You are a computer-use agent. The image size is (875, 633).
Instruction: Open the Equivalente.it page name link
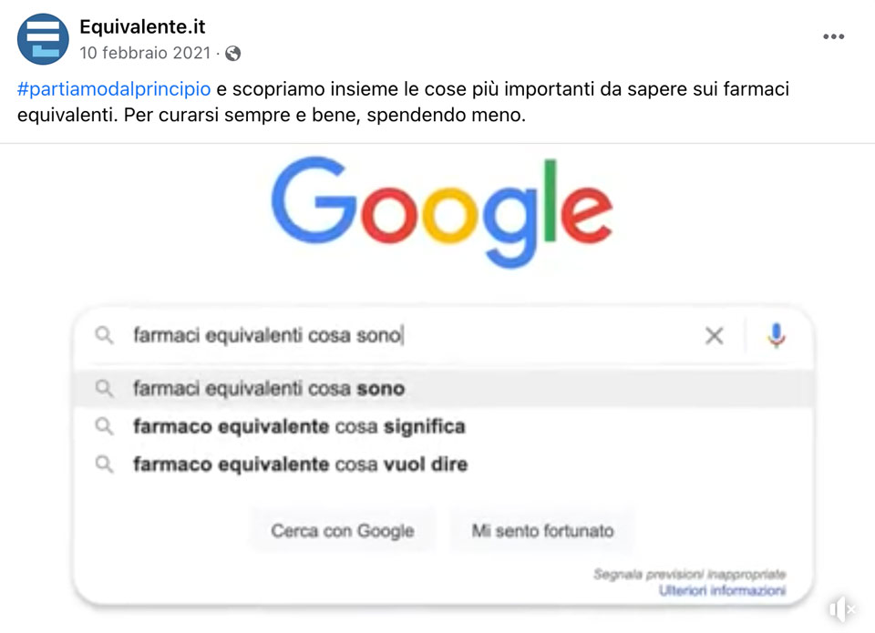[x=142, y=27]
